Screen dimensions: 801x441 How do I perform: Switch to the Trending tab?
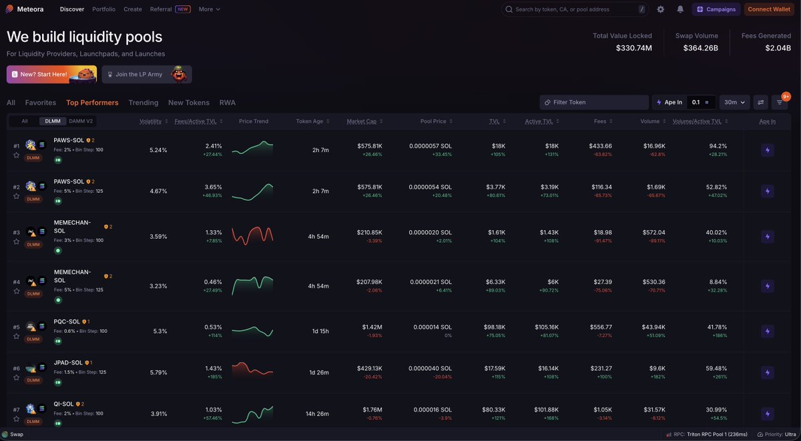pyautogui.click(x=144, y=103)
